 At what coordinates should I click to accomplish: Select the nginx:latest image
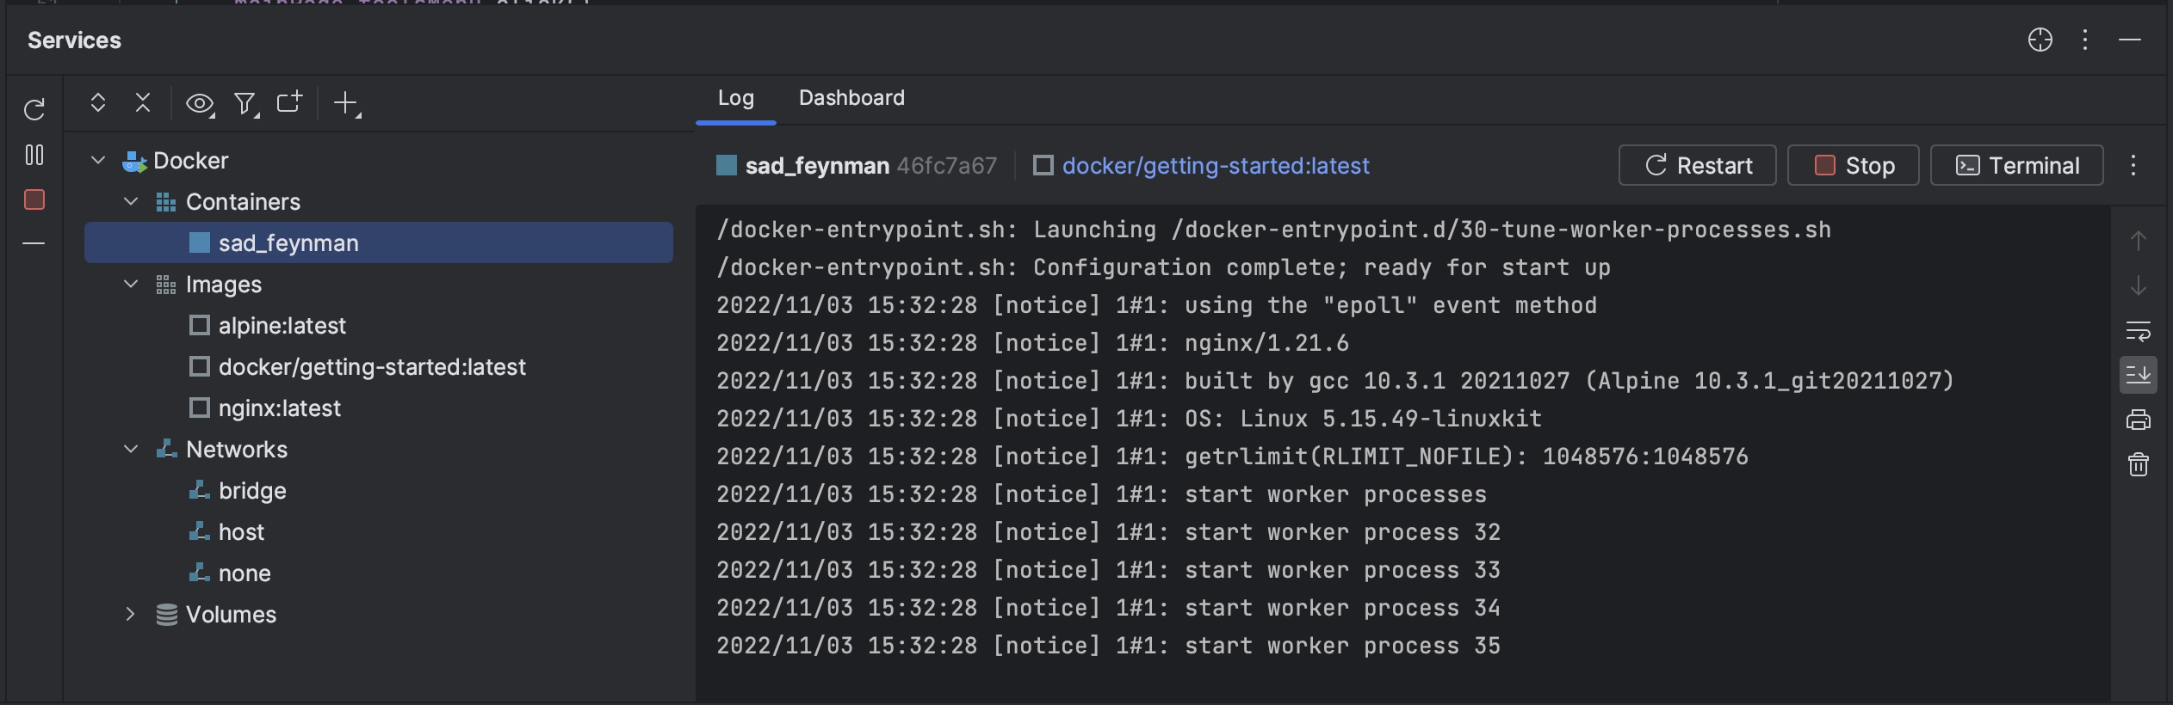279,408
